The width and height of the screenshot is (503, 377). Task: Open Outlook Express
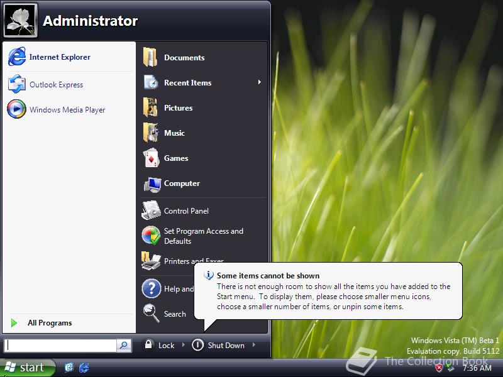click(57, 85)
